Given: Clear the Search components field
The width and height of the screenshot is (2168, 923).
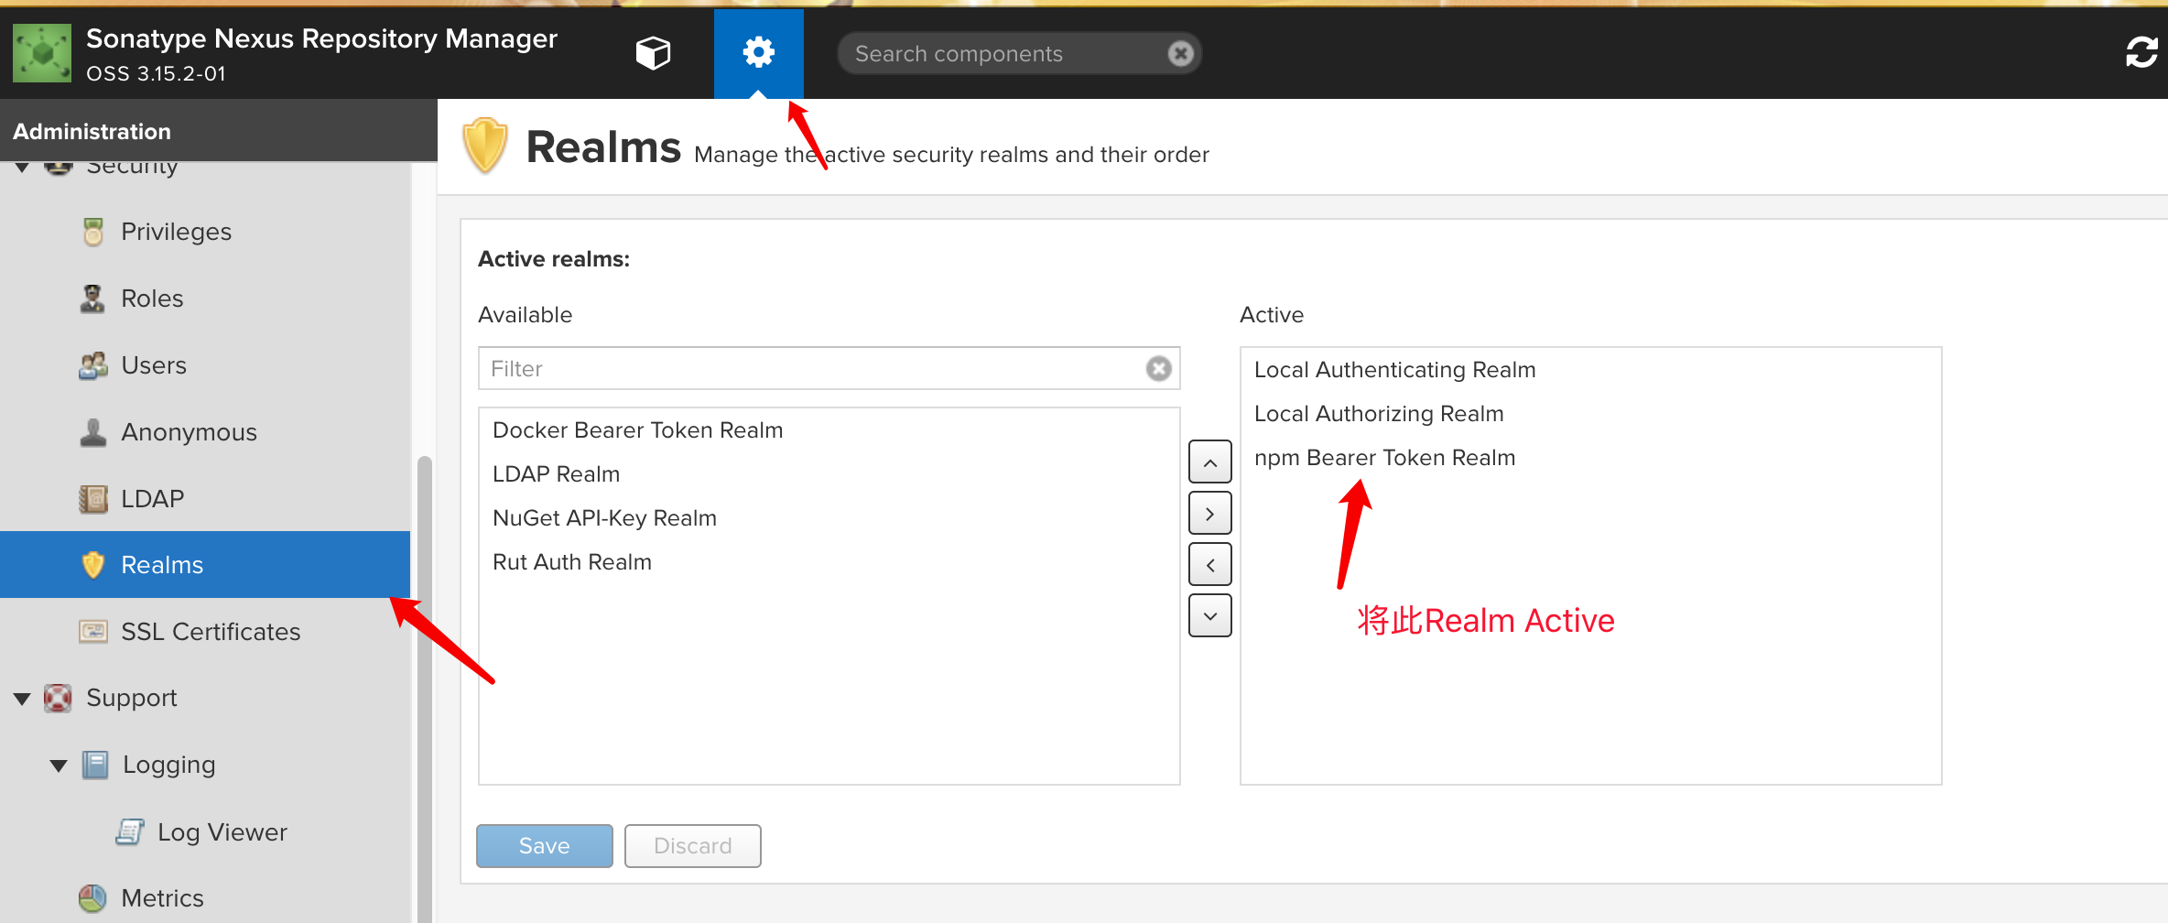Looking at the screenshot, I should point(1180,54).
